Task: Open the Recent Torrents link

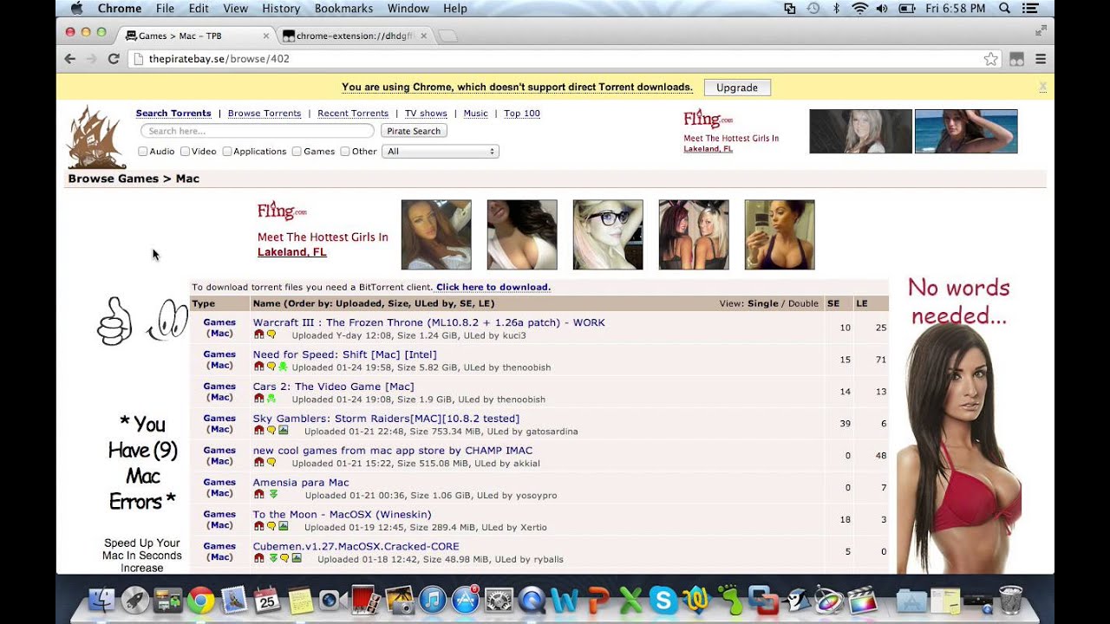Action: pyautogui.click(x=353, y=114)
